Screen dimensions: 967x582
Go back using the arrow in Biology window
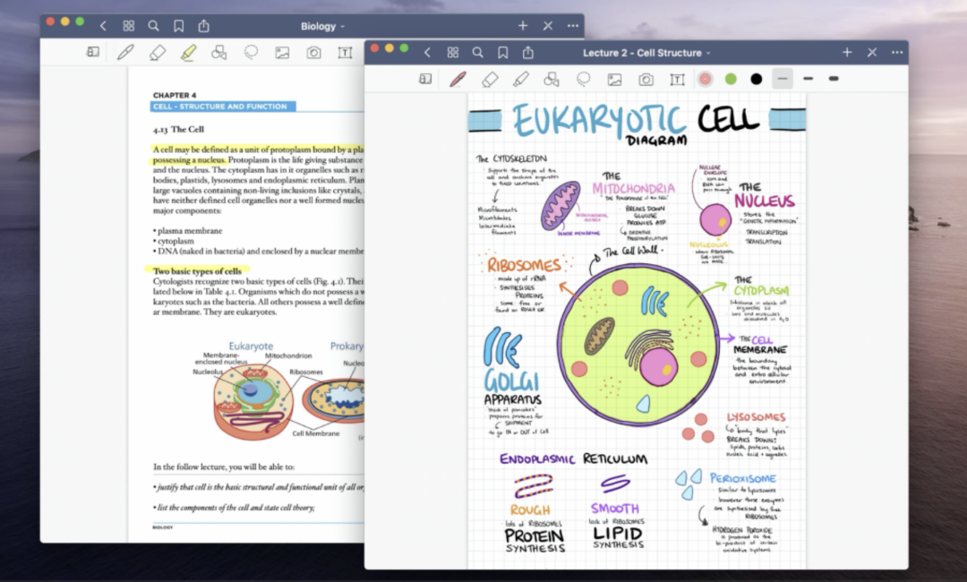click(x=103, y=26)
